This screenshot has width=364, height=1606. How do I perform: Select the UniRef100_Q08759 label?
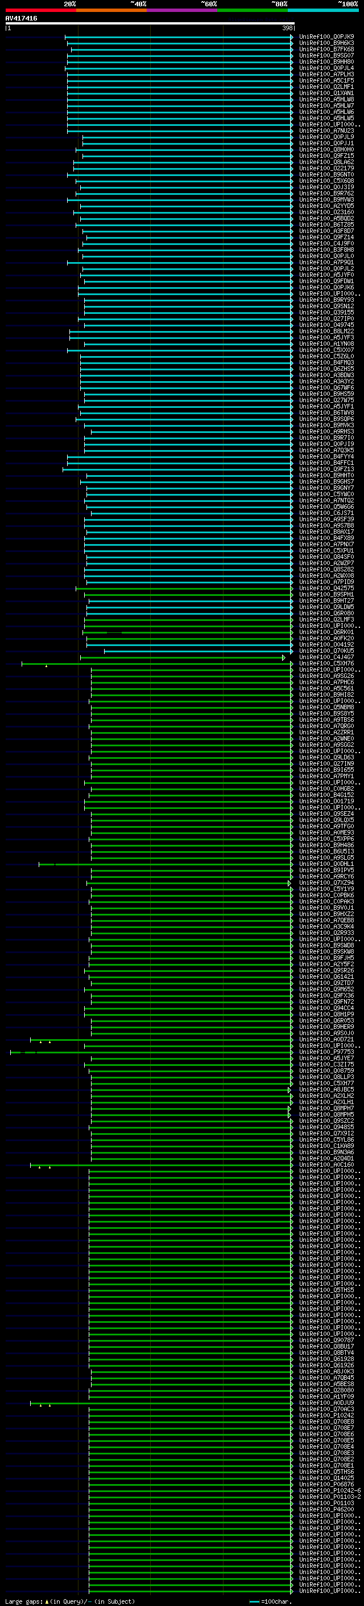326,1071
